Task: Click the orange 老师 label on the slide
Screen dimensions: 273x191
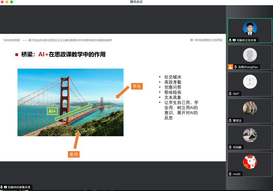Action: (x=74, y=155)
